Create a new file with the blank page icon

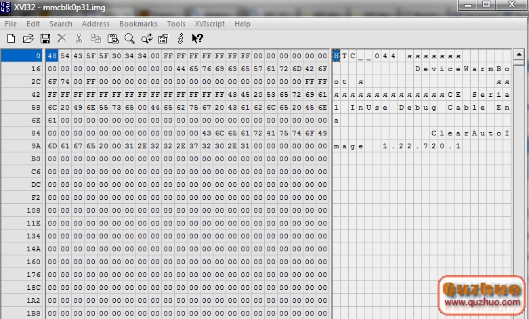point(11,39)
